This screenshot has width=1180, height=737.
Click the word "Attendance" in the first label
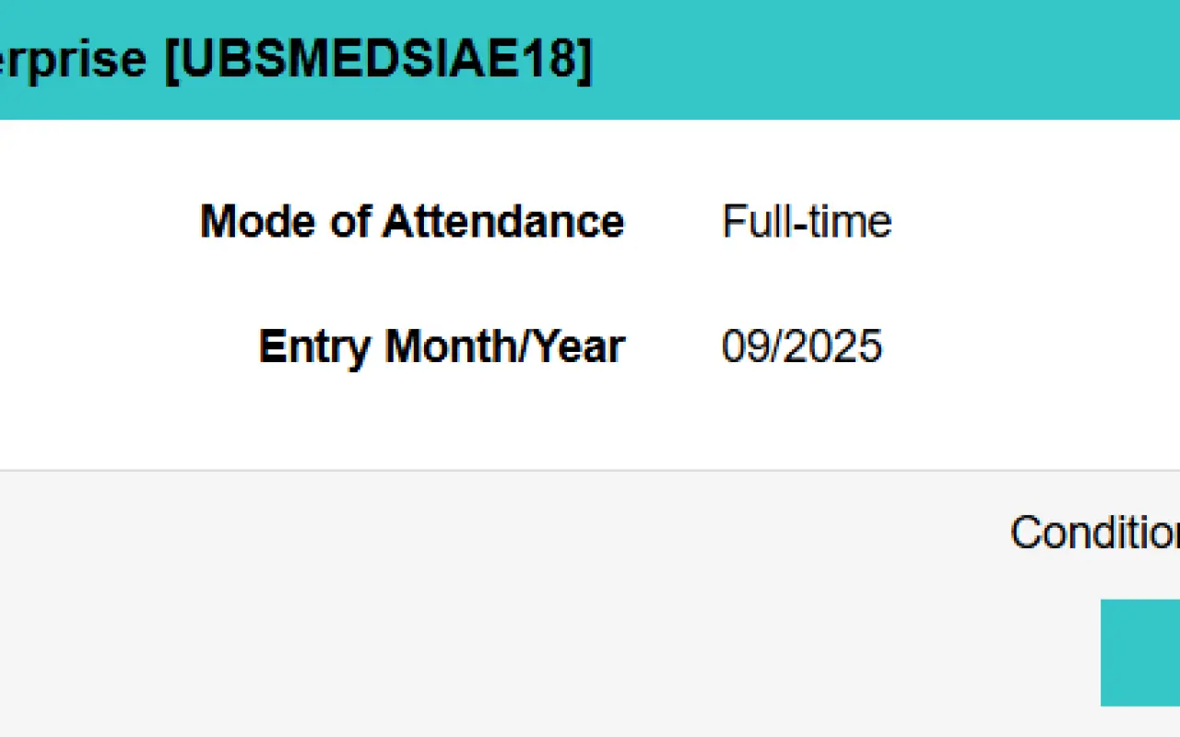(x=503, y=221)
